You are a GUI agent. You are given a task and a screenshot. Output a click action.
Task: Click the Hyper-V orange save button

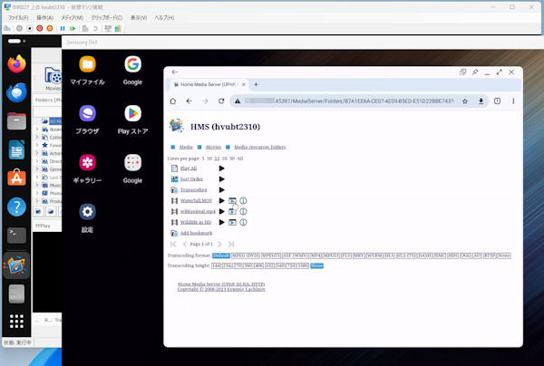coord(50,28)
